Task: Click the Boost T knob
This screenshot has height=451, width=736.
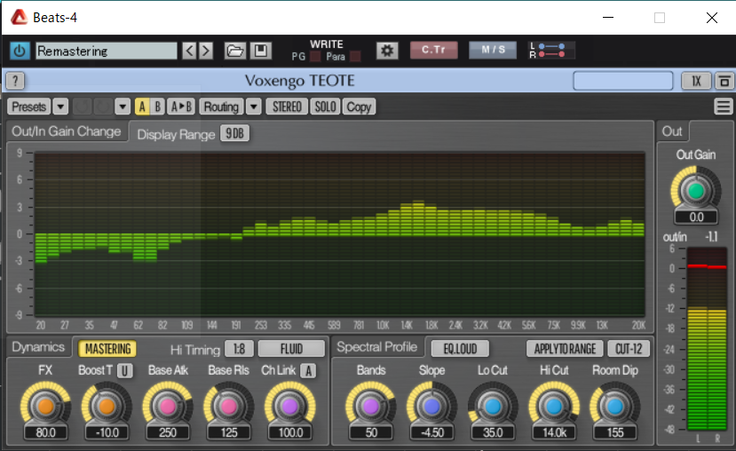Action: 107,406
